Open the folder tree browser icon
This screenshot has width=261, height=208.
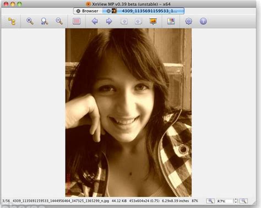[x=12, y=21]
